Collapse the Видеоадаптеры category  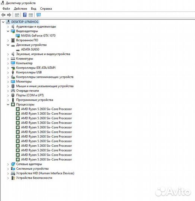[8, 31]
